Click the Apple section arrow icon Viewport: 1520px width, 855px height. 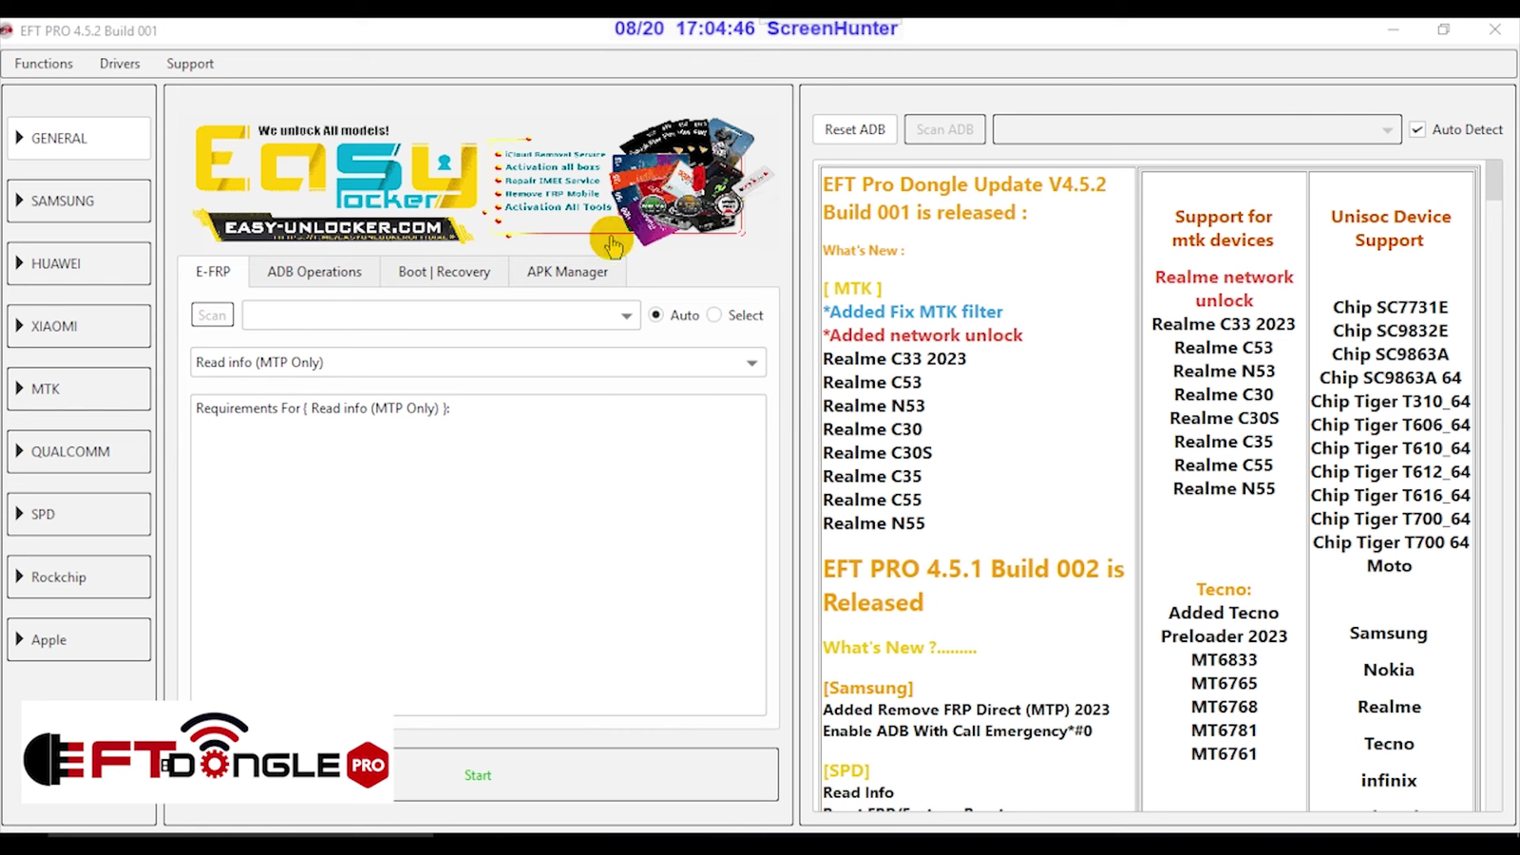click(x=19, y=639)
